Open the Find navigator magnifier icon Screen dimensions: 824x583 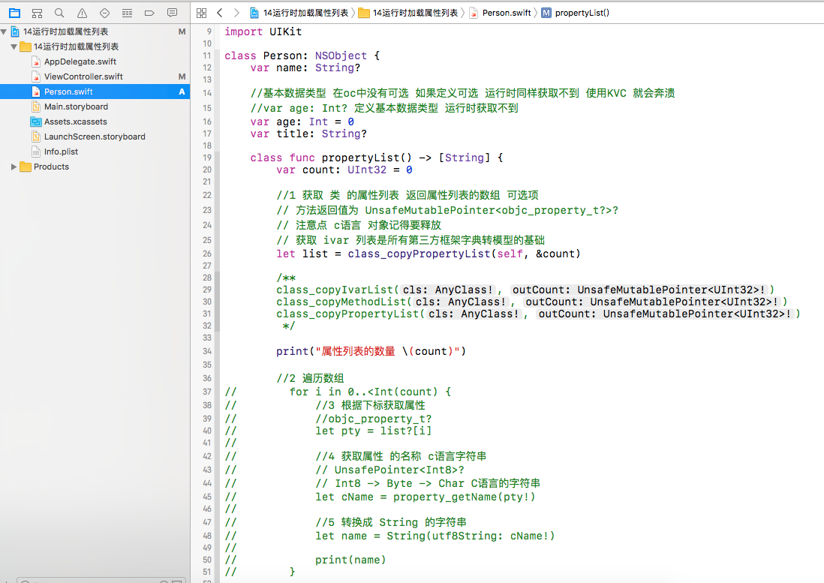click(59, 13)
